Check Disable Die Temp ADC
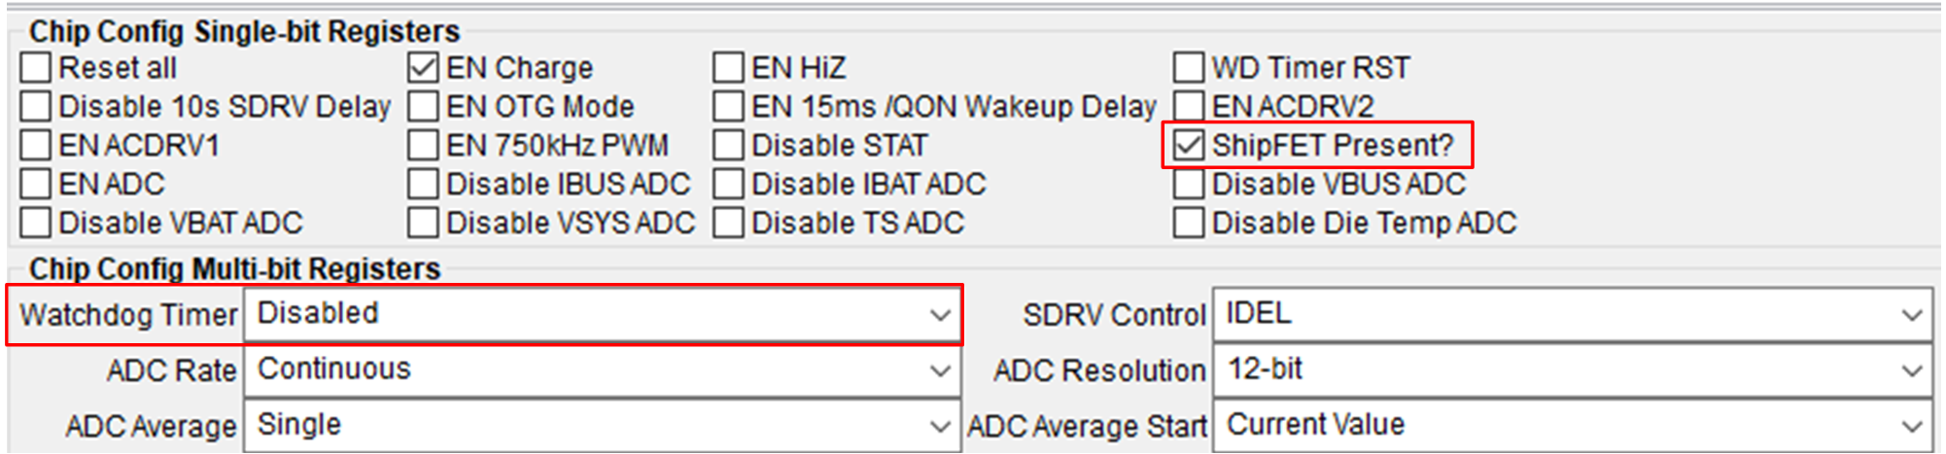This screenshot has height=454, width=1946. point(1189,223)
